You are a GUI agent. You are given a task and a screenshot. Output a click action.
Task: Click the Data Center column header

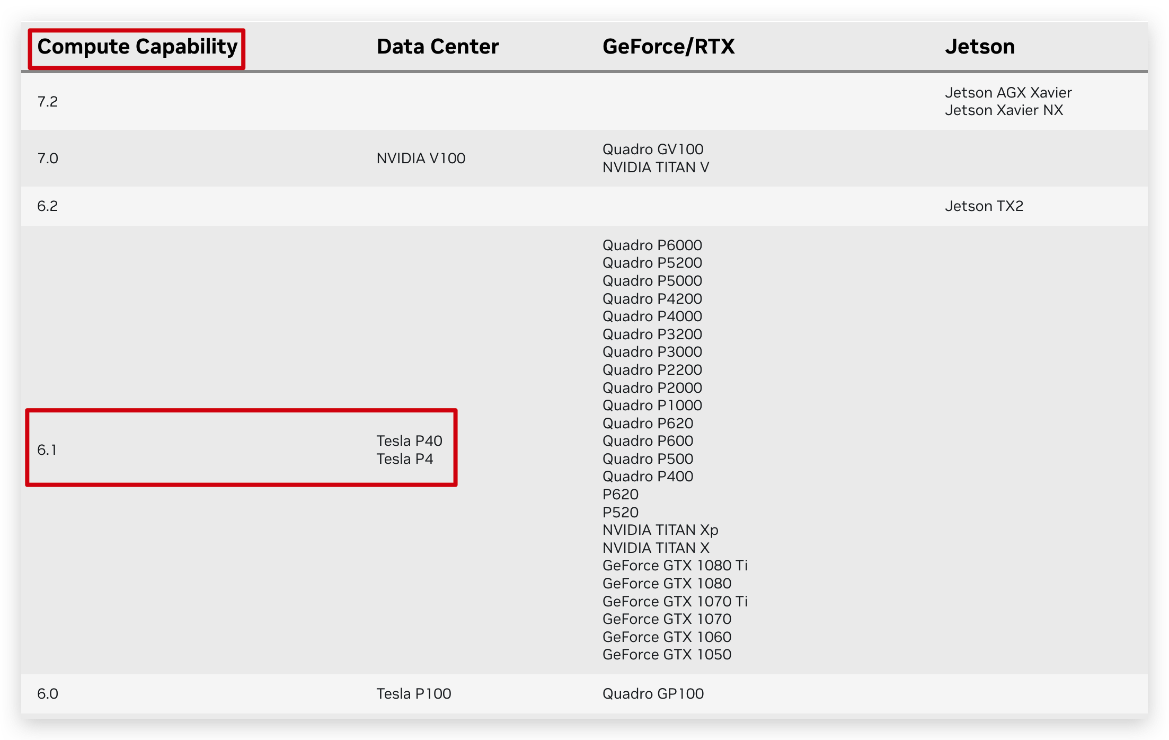[x=437, y=47]
